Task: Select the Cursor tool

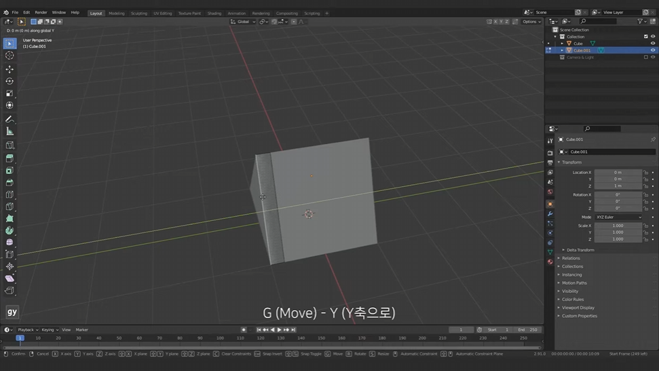Action: point(10,56)
